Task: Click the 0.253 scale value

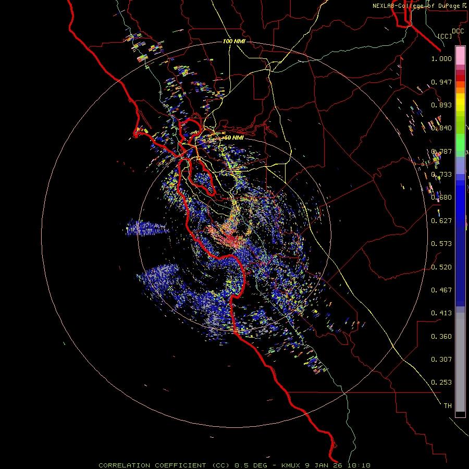Action: 441,382
